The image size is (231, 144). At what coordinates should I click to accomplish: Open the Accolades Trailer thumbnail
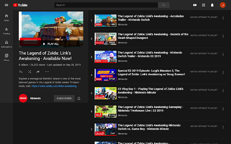pyautogui.click(x=105, y=21)
